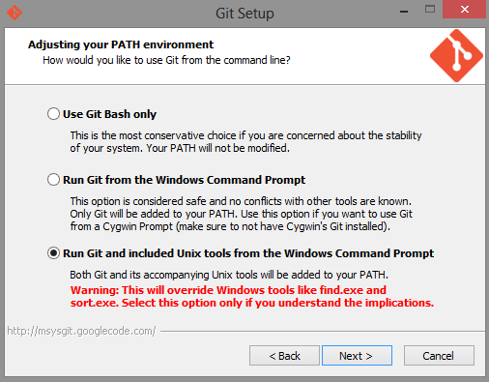The image size is (489, 382).
Task: Click Run Git from the Windows Command Prompt label
Action: tap(184, 180)
